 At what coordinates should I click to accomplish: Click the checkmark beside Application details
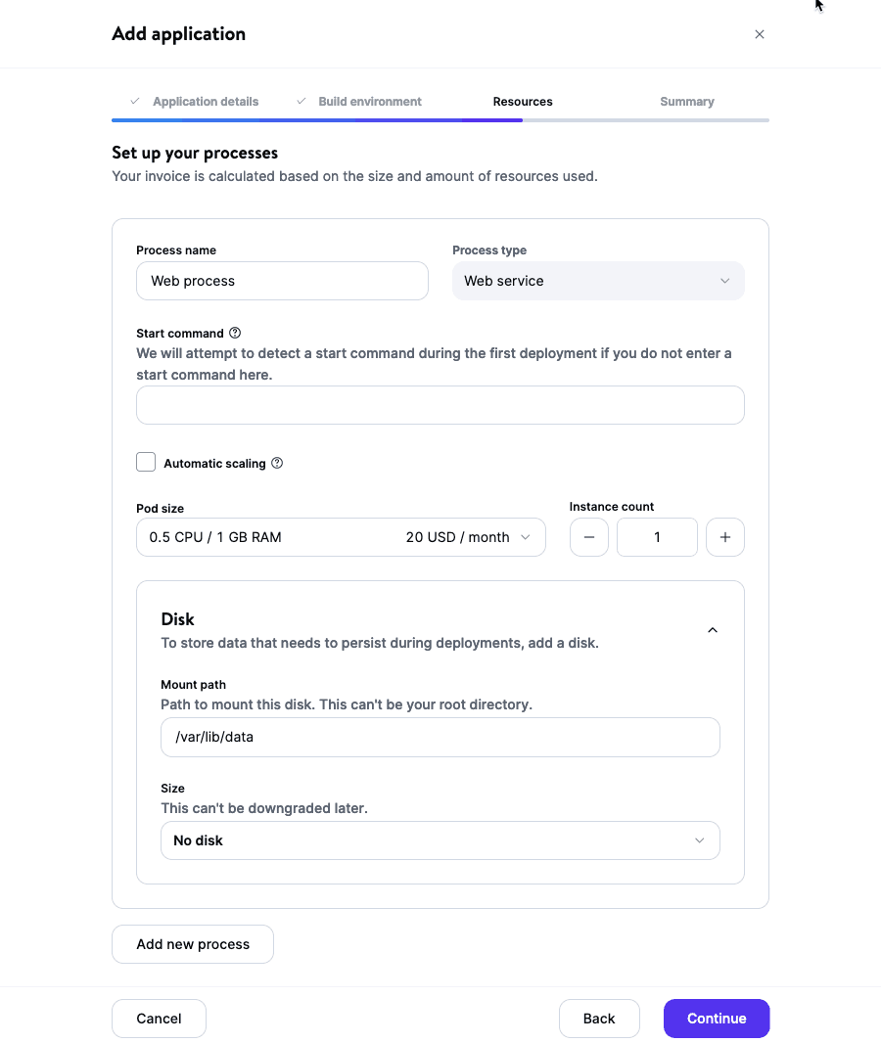pos(134,101)
